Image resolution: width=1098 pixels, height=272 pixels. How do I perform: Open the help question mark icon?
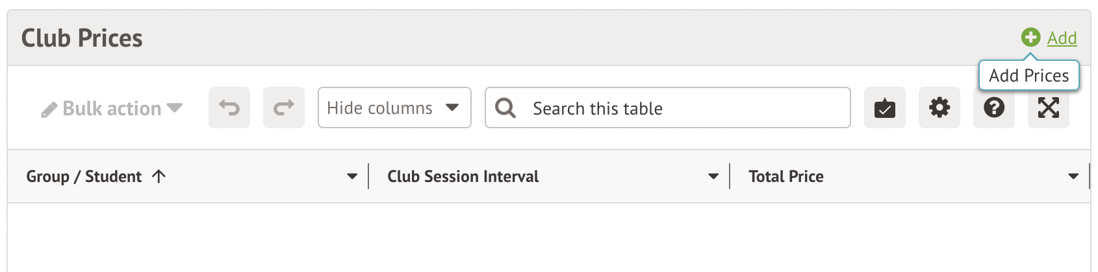(x=994, y=108)
